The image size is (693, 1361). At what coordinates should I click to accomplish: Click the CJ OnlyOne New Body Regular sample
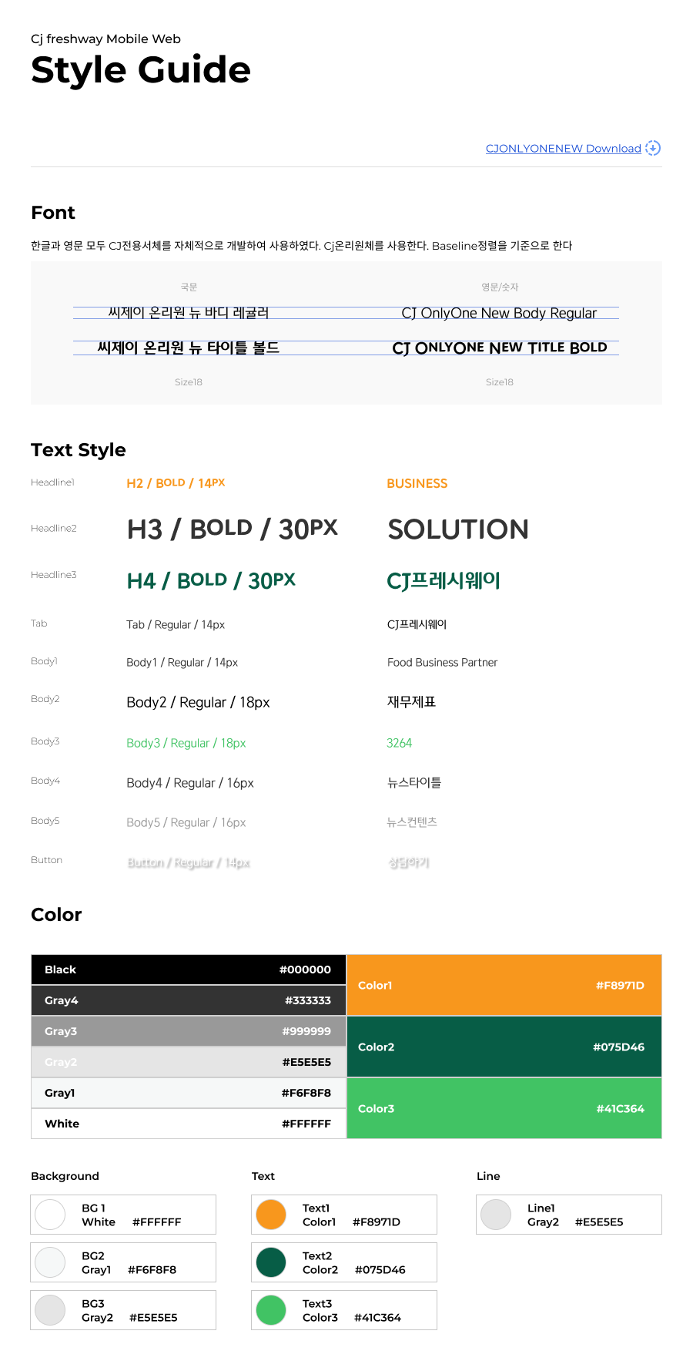click(499, 313)
